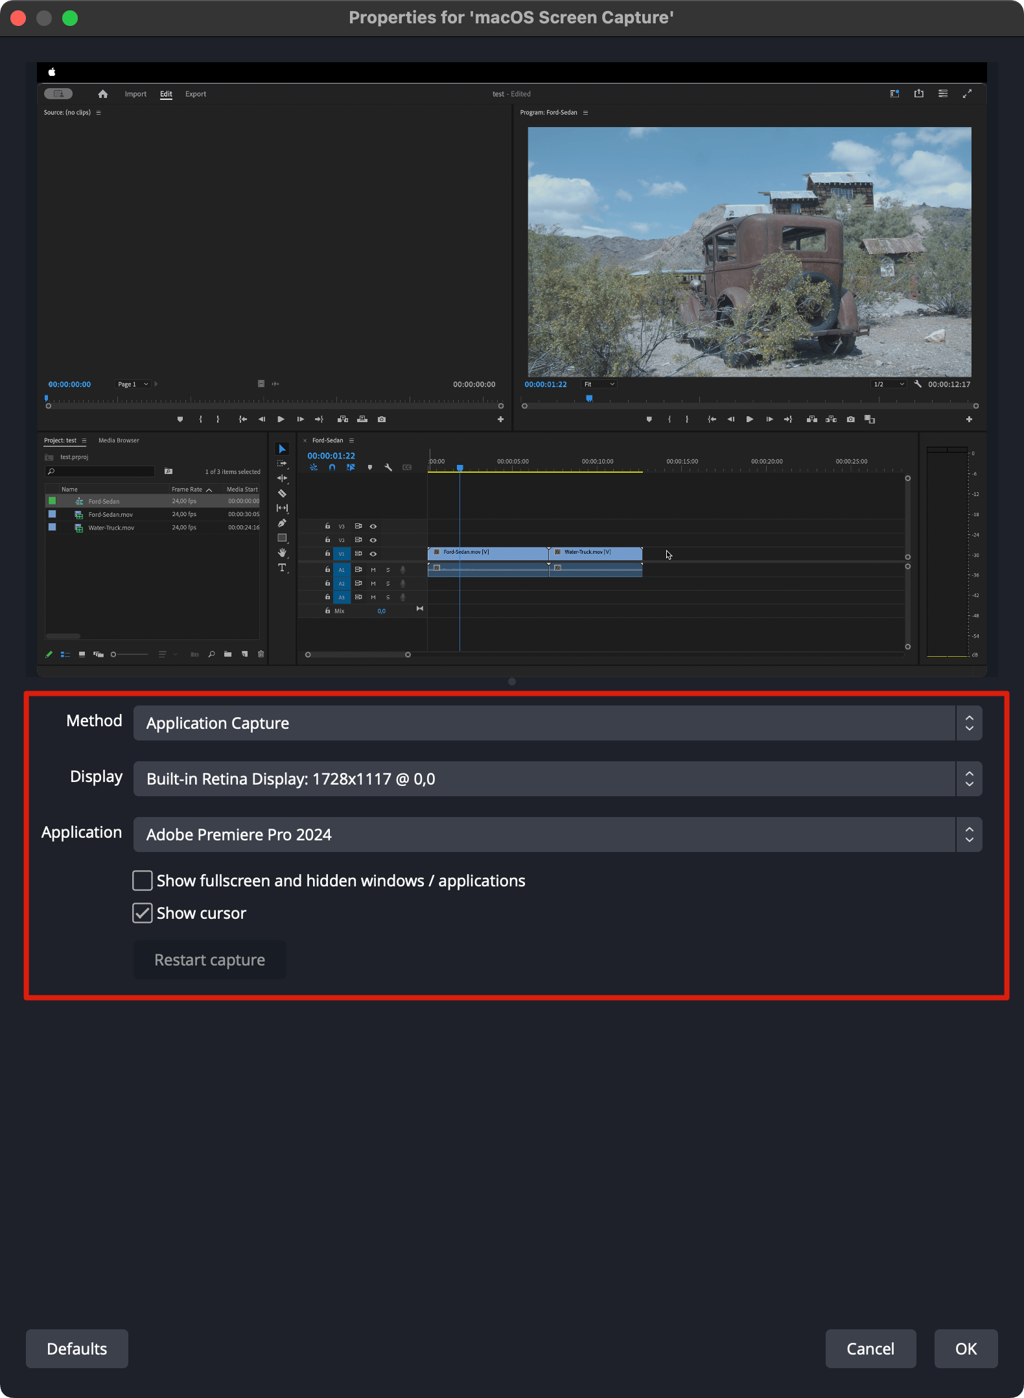Viewport: 1024px width, 1398px height.
Task: Open the Display dropdown
Action: [557, 779]
